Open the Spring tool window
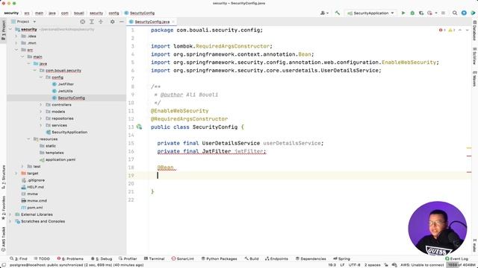Image resolution: width=478 pixels, height=268 pixels. (341, 258)
